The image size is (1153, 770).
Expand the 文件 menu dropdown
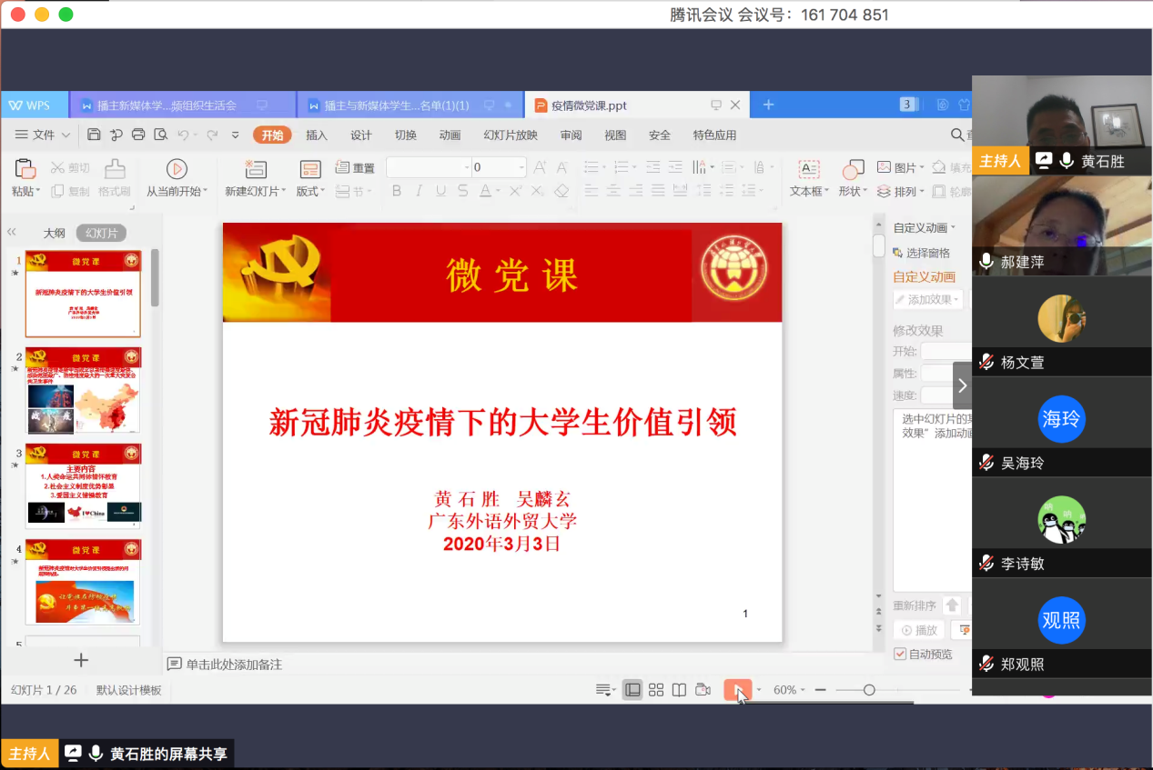point(43,135)
